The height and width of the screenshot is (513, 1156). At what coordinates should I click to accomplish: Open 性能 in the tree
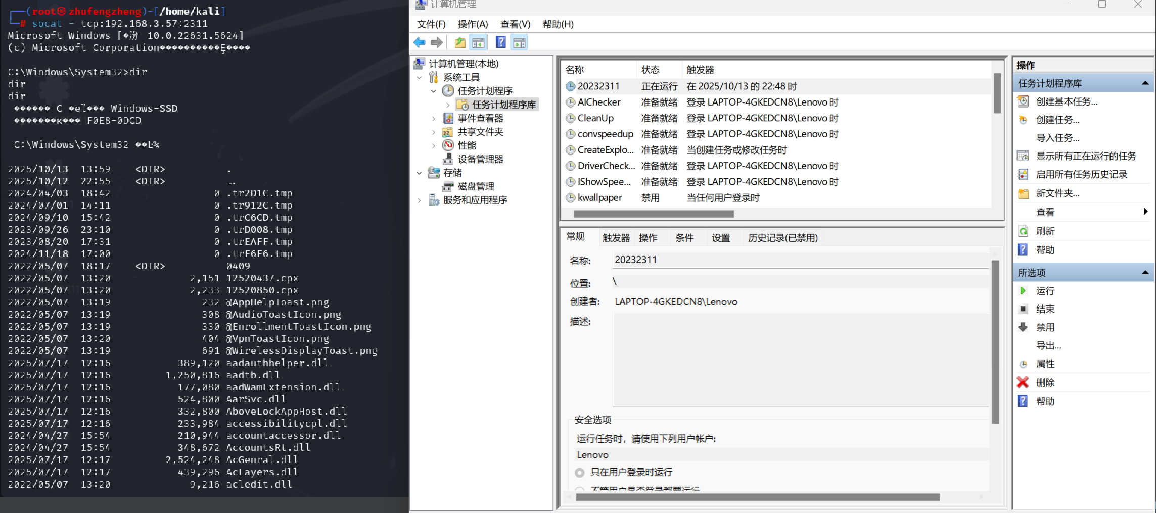coord(467,145)
